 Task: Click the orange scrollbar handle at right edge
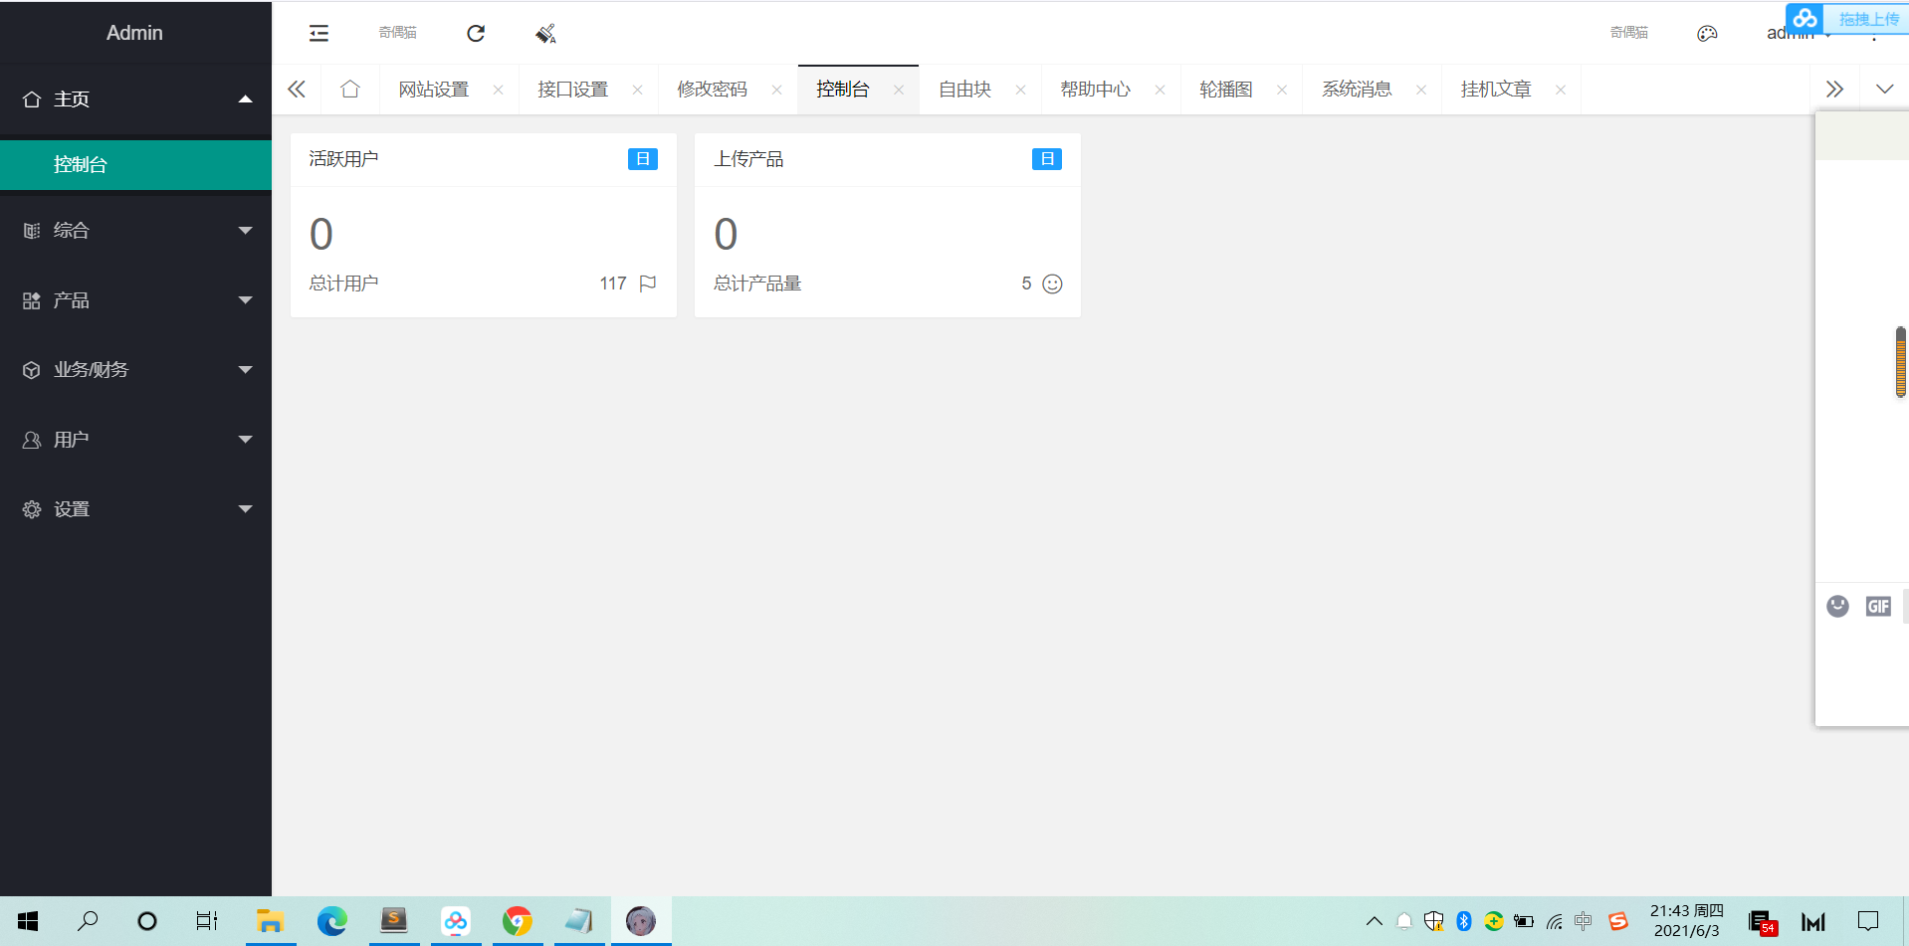(1900, 362)
